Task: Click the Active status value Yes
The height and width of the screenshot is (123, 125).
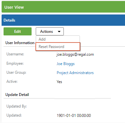Action: pos(59,82)
